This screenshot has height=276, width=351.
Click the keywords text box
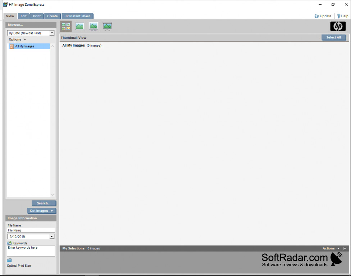31,251
